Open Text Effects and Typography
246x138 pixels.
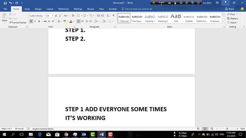tap(59, 21)
